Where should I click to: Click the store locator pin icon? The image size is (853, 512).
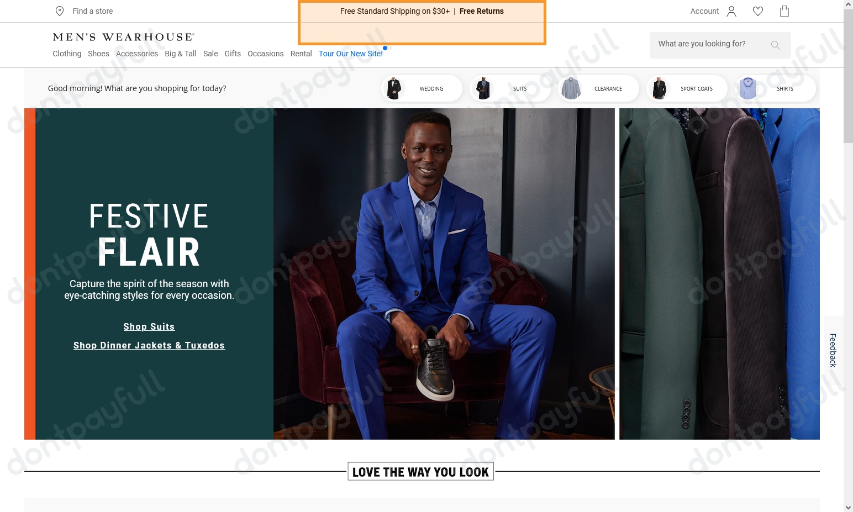tap(60, 11)
